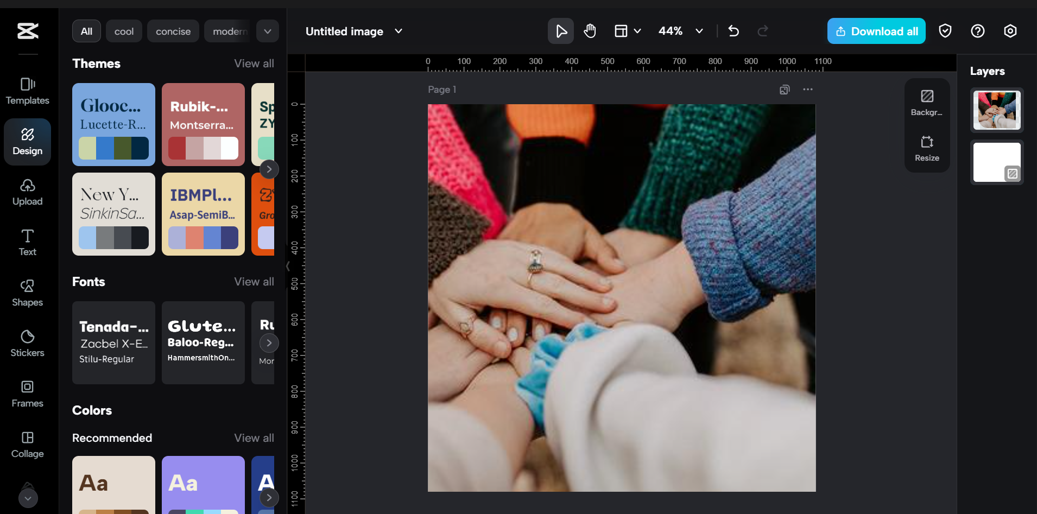
Task: Expand the theme filter tags list
Action: click(x=267, y=31)
